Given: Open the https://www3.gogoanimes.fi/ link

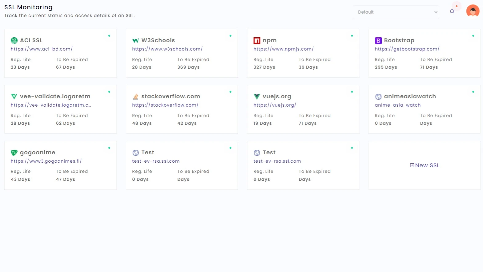Looking at the screenshot, I should 46,161.
